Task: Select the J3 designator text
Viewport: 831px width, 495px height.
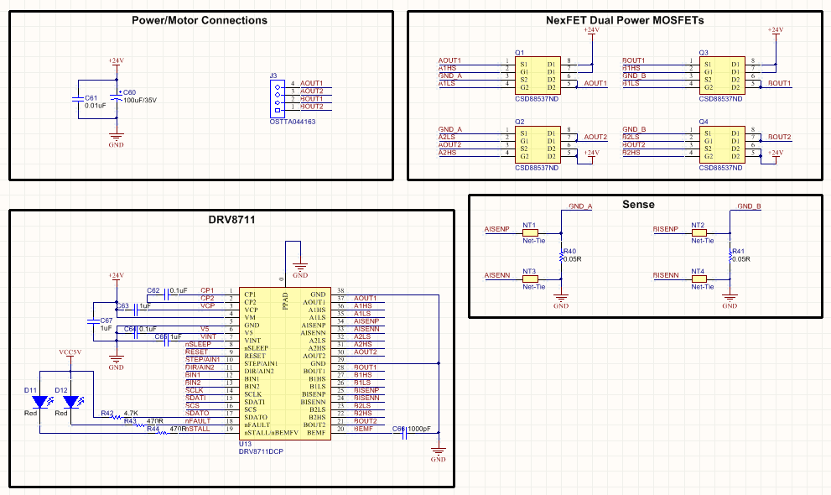Action: click(273, 76)
